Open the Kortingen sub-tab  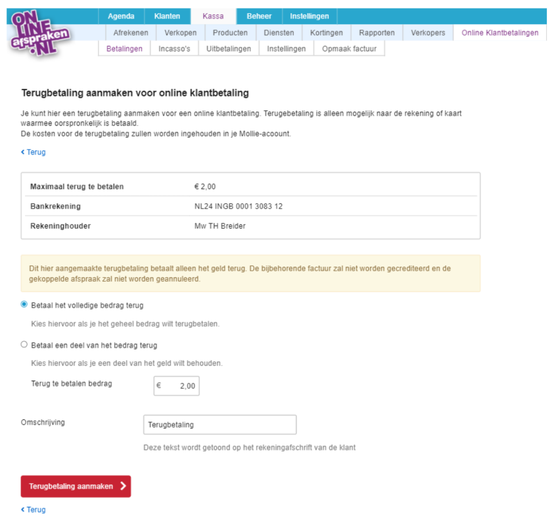pos(326,33)
